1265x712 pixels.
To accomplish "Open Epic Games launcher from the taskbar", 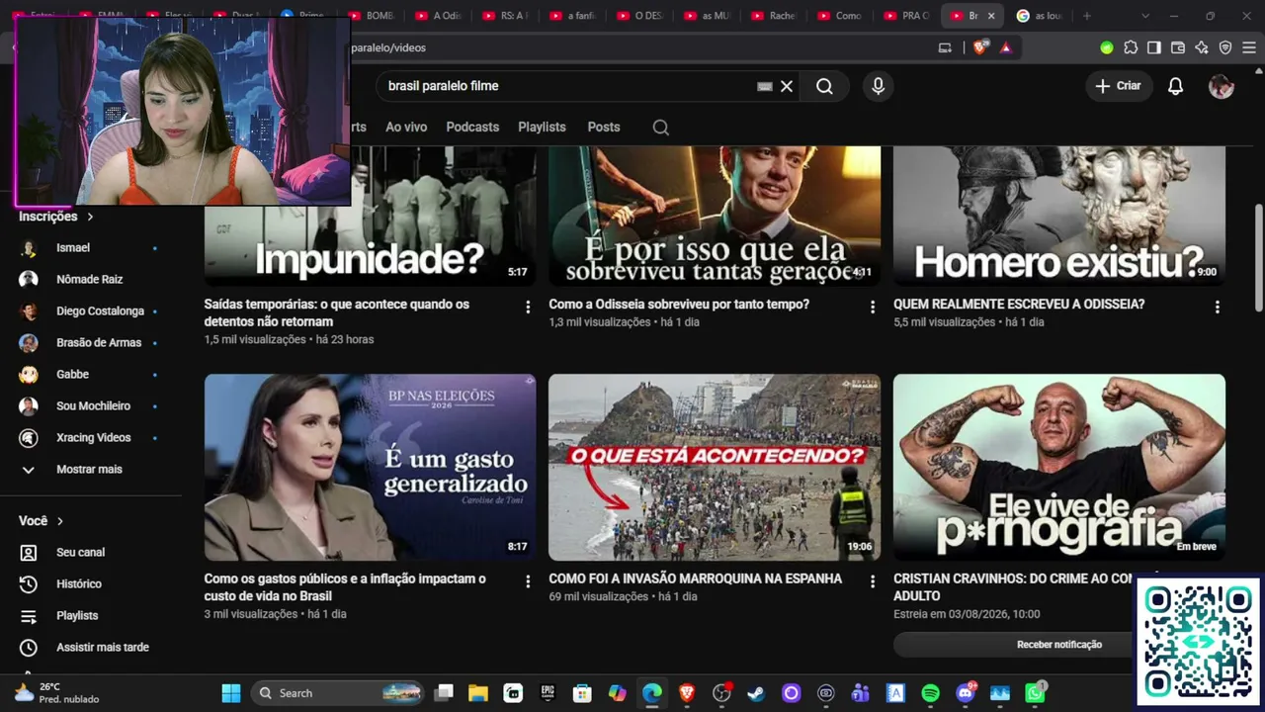I will coord(548,693).
